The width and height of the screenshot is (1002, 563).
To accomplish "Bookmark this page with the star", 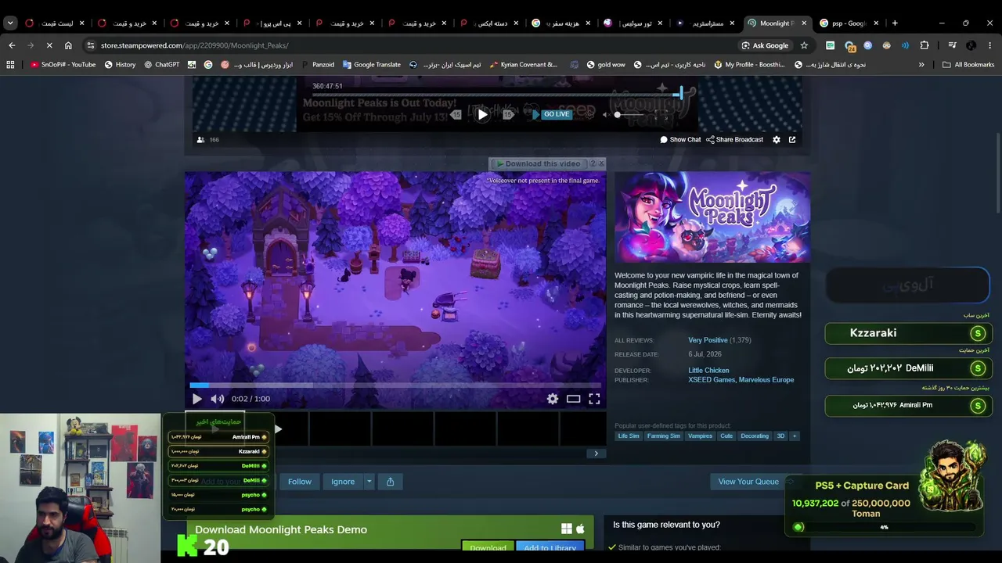I will pos(804,45).
